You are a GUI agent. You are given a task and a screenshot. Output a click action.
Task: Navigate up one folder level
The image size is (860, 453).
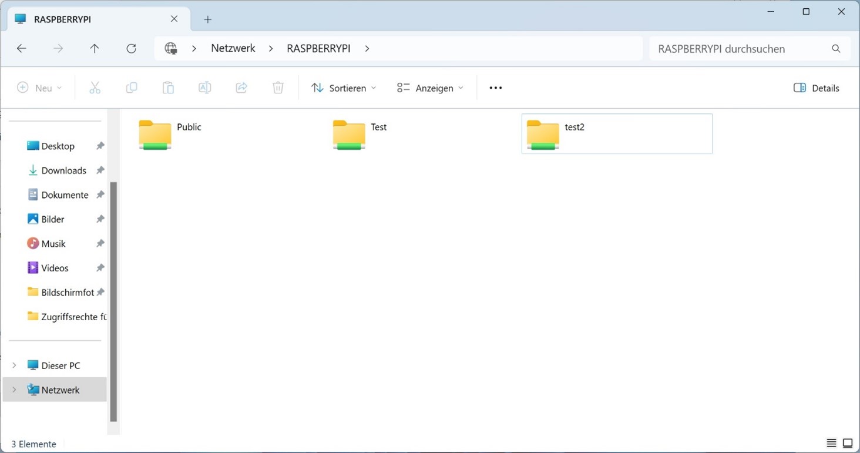point(95,49)
